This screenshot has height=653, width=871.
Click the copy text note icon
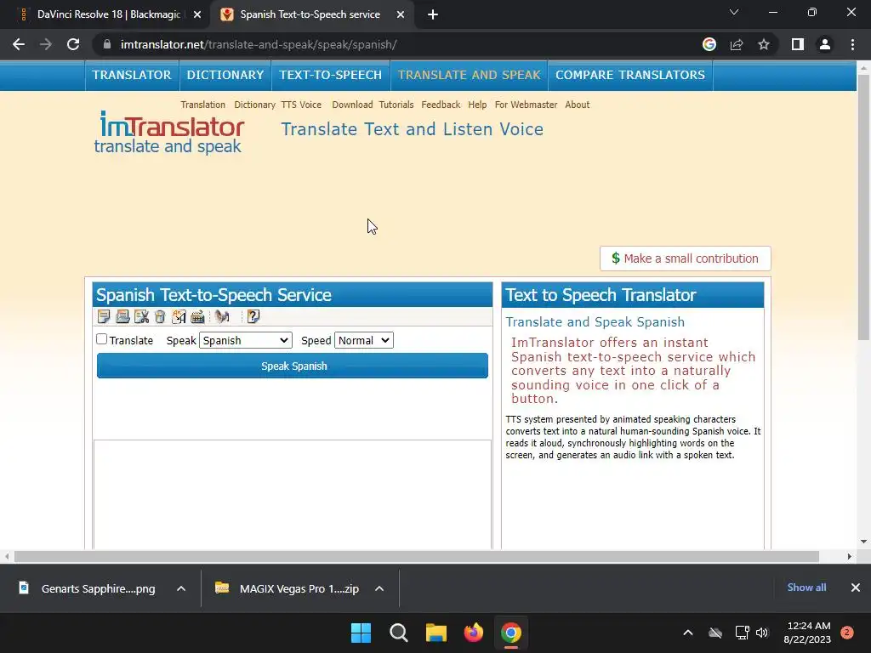(103, 317)
